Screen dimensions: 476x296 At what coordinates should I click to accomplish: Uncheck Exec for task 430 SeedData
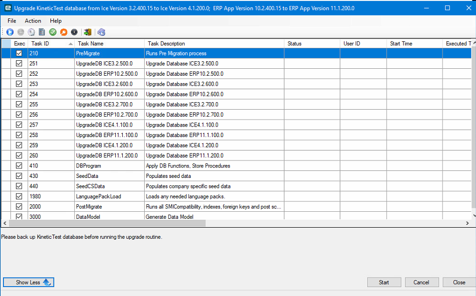19,176
